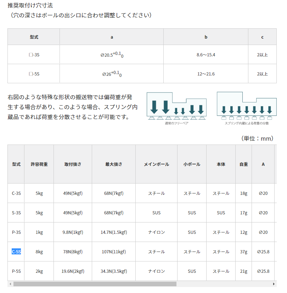
Task: Click the □ placeholder box before -5S
Action: (x=30, y=74)
